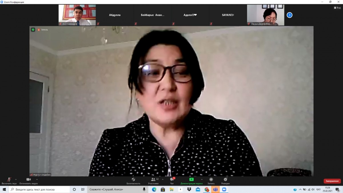
Task: Open Реакции reactions menu
Action: click(x=225, y=180)
